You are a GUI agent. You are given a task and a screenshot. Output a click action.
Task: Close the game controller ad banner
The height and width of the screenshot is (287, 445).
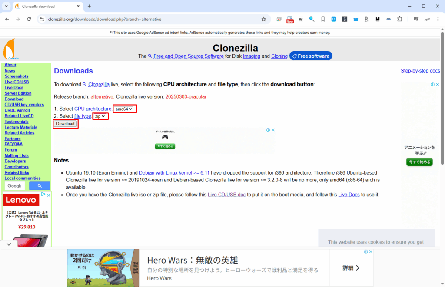[x=273, y=130]
